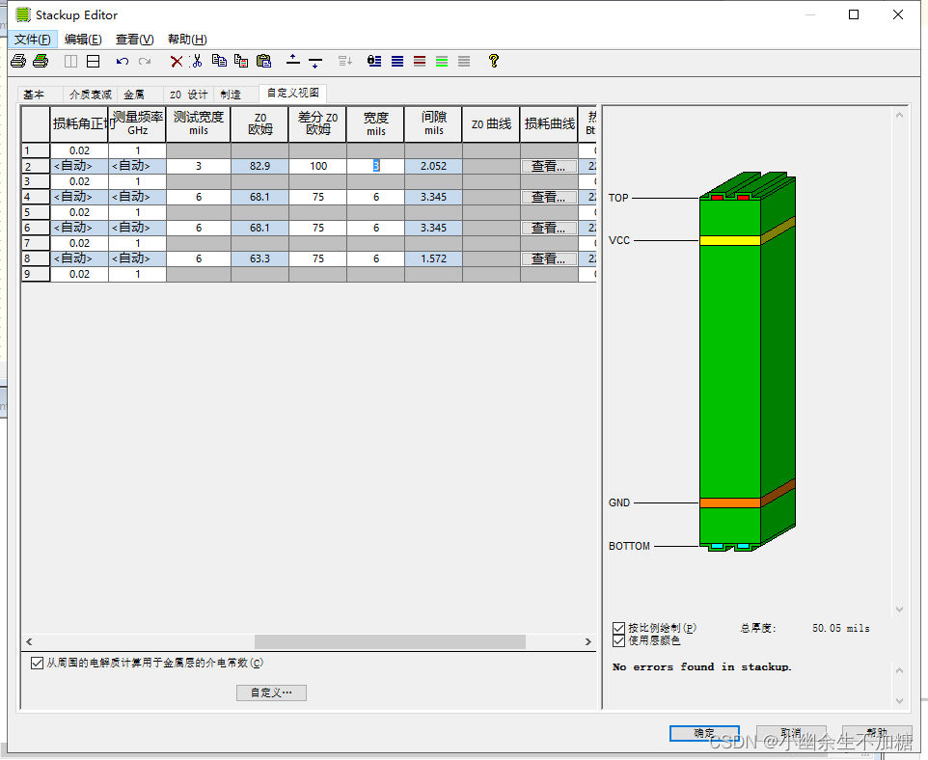The width and height of the screenshot is (928, 760).
Task: Click the stackup preview scroll down arrow
Action: [900, 610]
